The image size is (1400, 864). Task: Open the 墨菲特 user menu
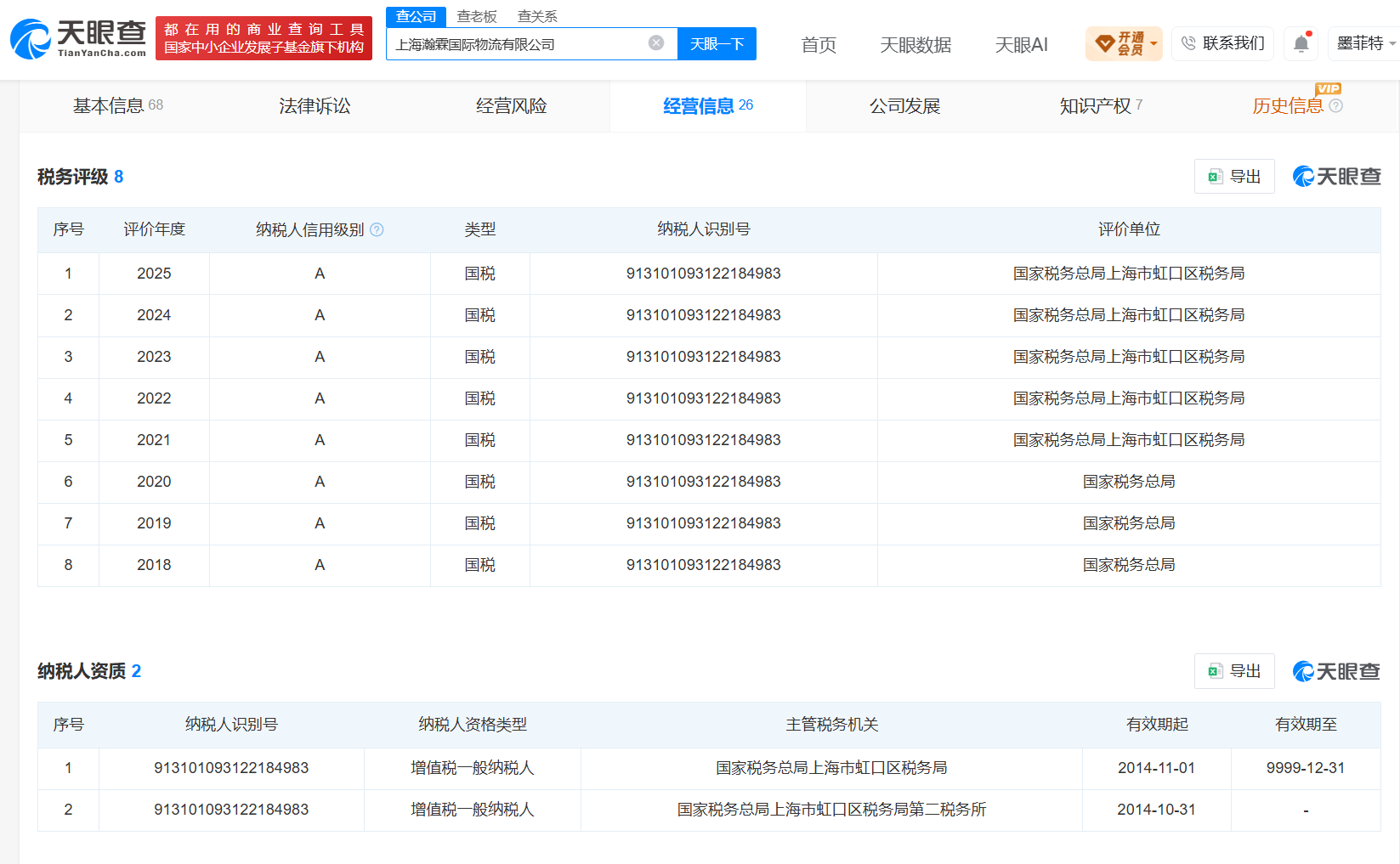pos(1366,43)
